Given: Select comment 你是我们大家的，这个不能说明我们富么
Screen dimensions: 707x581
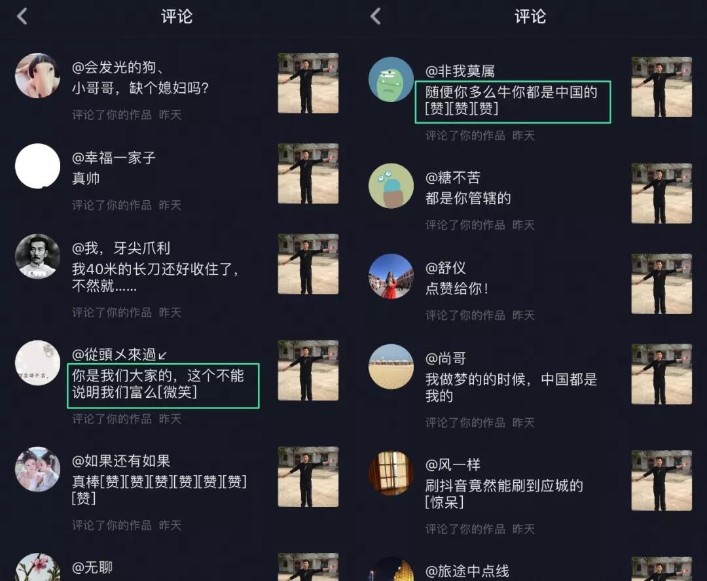Looking at the screenshot, I should [163, 386].
